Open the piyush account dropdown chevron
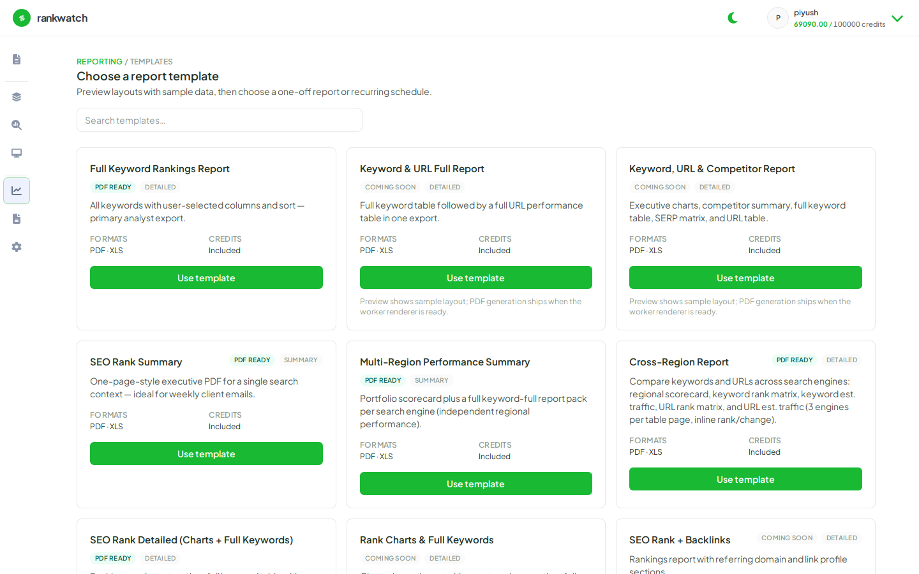 click(x=897, y=18)
